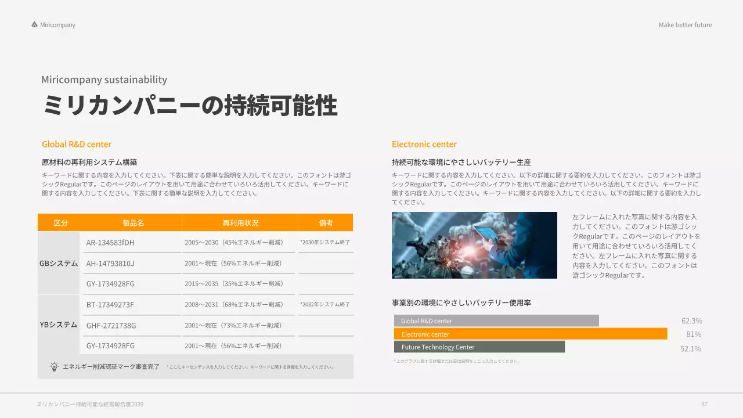This screenshot has height=418, width=743.
Task: Select the BT-17349273F table cell
Action: [x=109, y=304]
